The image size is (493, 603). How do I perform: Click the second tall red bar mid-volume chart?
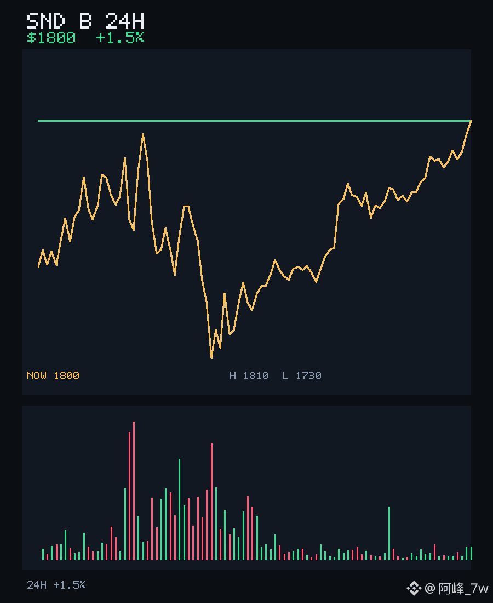pyautogui.click(x=212, y=502)
